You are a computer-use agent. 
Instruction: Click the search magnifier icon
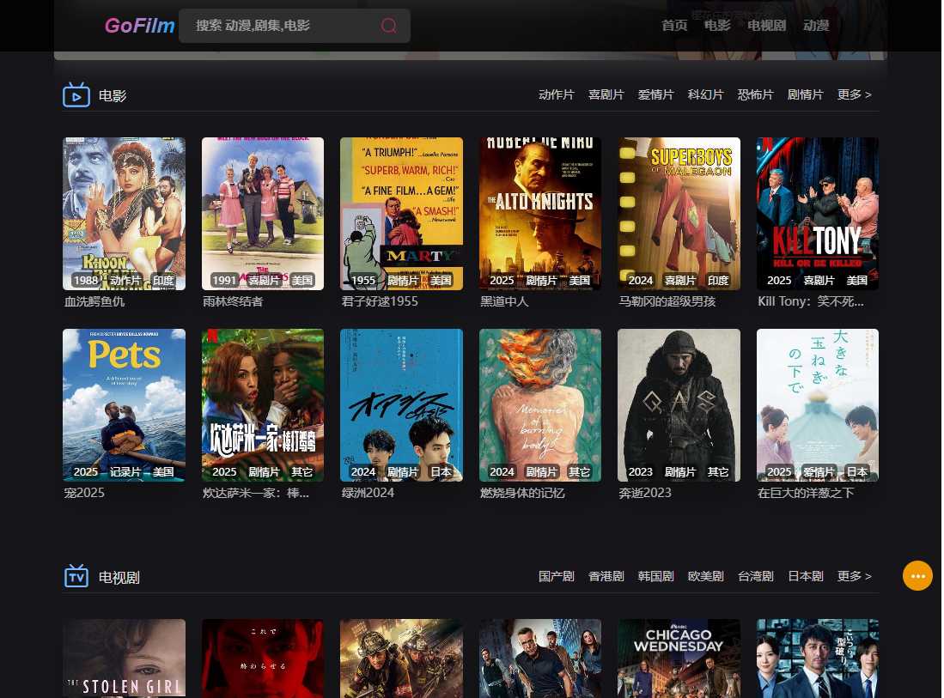[x=388, y=26]
